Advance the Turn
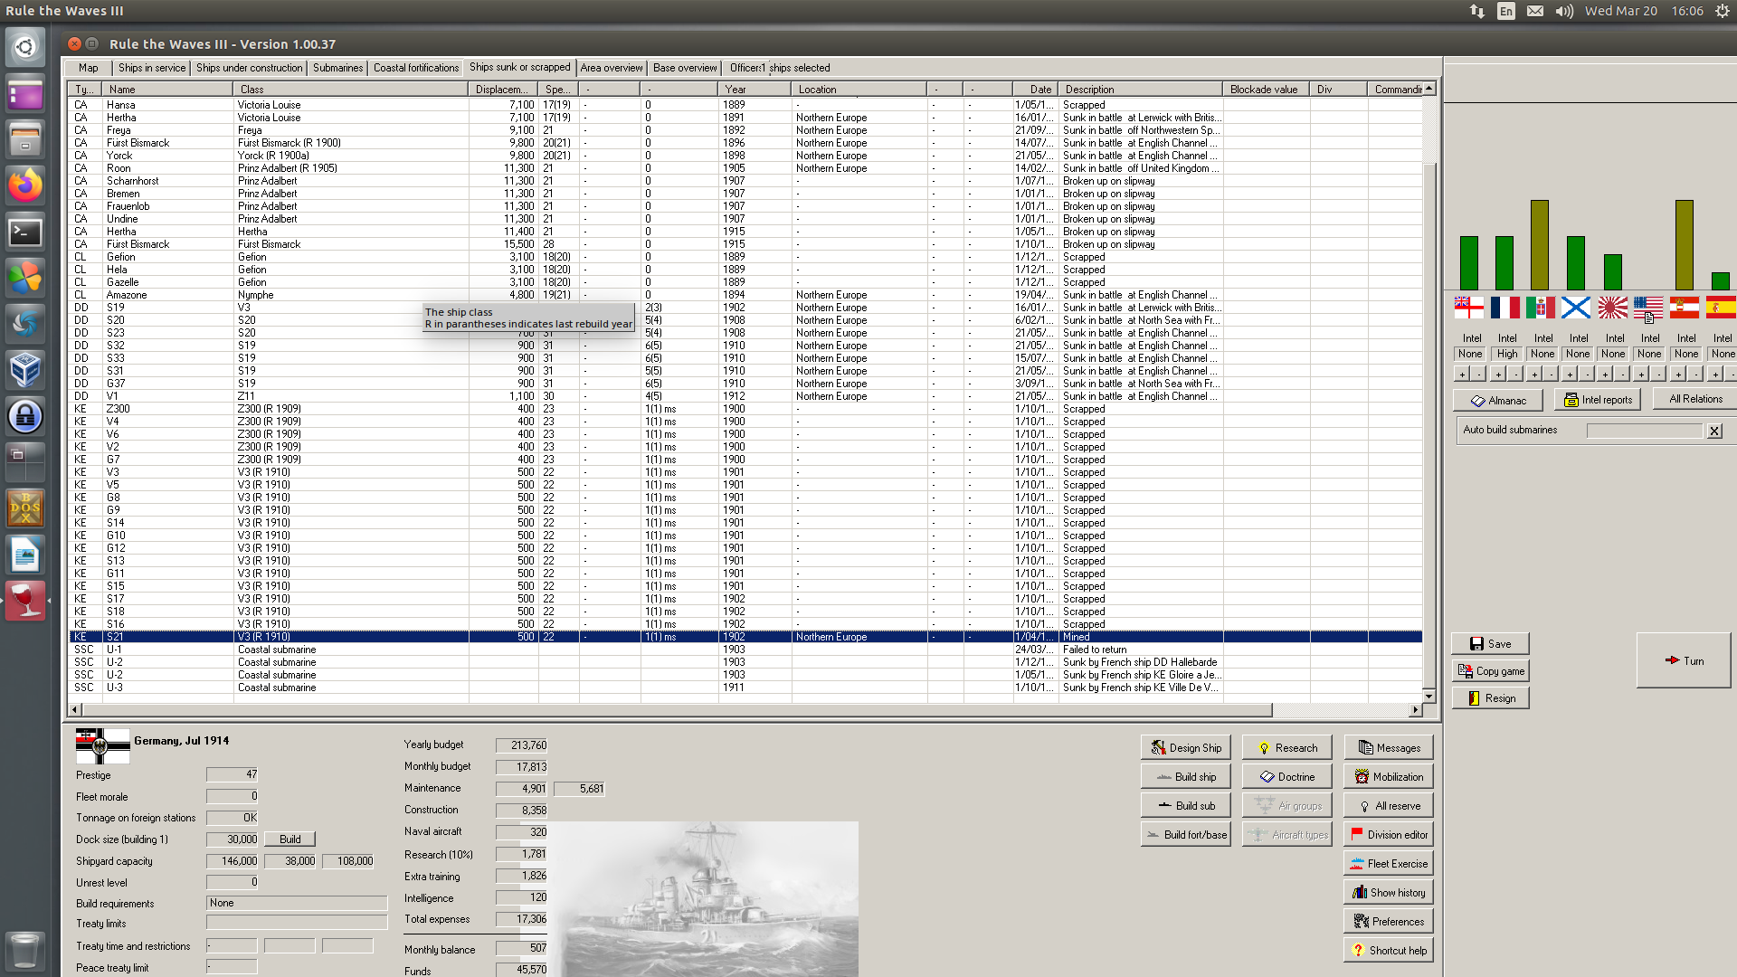This screenshot has height=977, width=1737. pyautogui.click(x=1684, y=660)
